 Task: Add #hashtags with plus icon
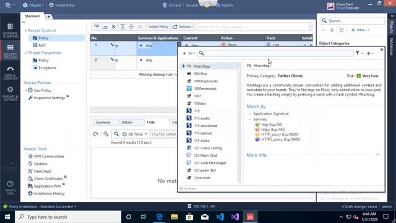[183, 66]
